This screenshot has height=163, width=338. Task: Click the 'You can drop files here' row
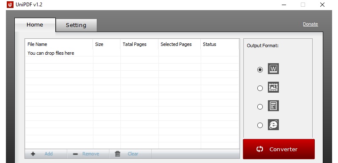(132, 53)
